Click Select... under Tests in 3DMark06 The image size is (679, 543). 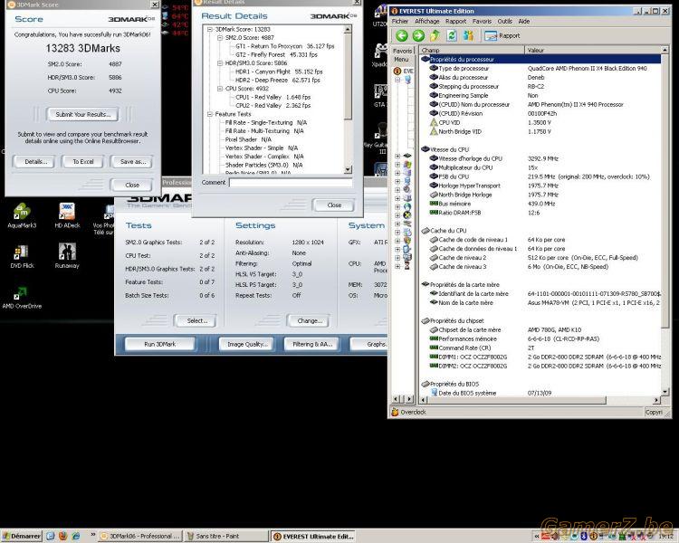[196, 321]
